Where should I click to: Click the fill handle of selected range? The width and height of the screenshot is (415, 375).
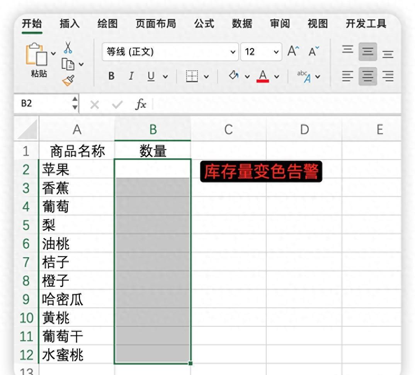[x=190, y=363]
